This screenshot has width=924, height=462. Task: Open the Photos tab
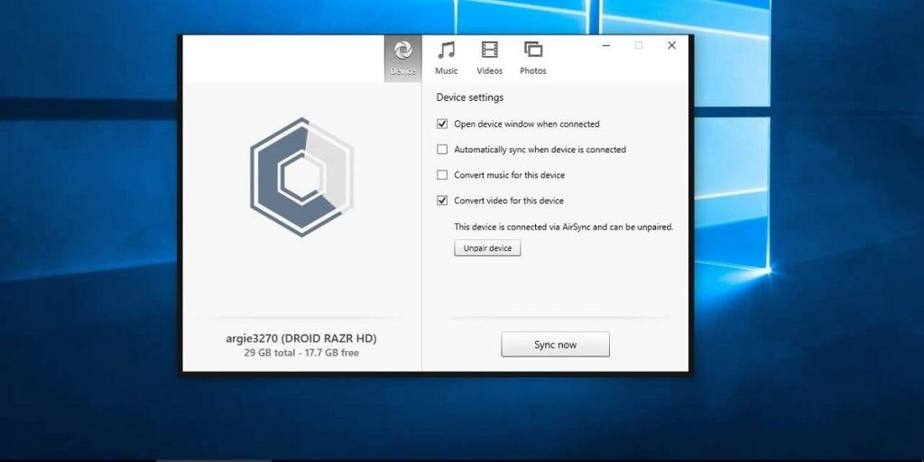point(532,58)
